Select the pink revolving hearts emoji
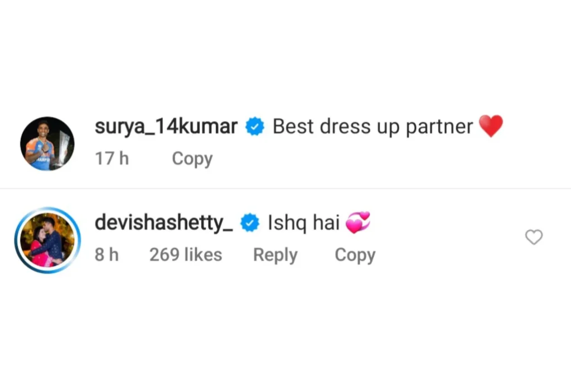The image size is (571, 381). point(357,222)
